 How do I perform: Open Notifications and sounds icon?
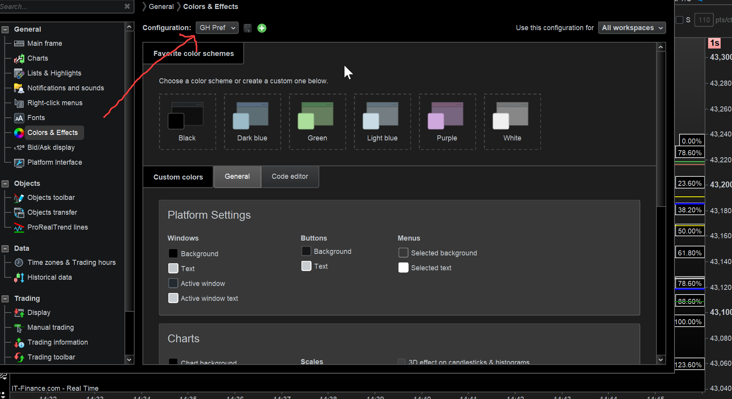click(19, 88)
